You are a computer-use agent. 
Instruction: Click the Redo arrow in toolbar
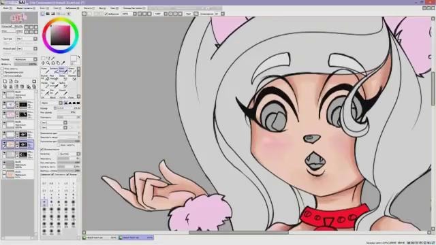click(x=90, y=14)
